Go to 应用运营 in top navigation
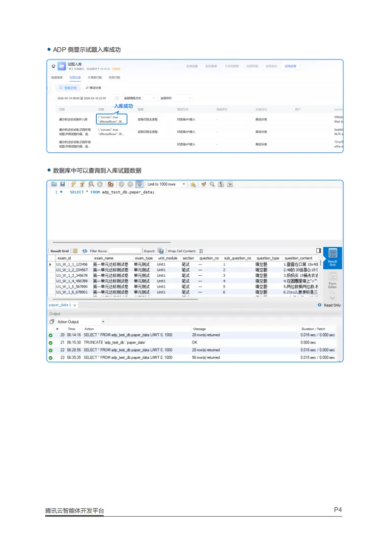This screenshot has height=552, width=390. click(x=290, y=66)
